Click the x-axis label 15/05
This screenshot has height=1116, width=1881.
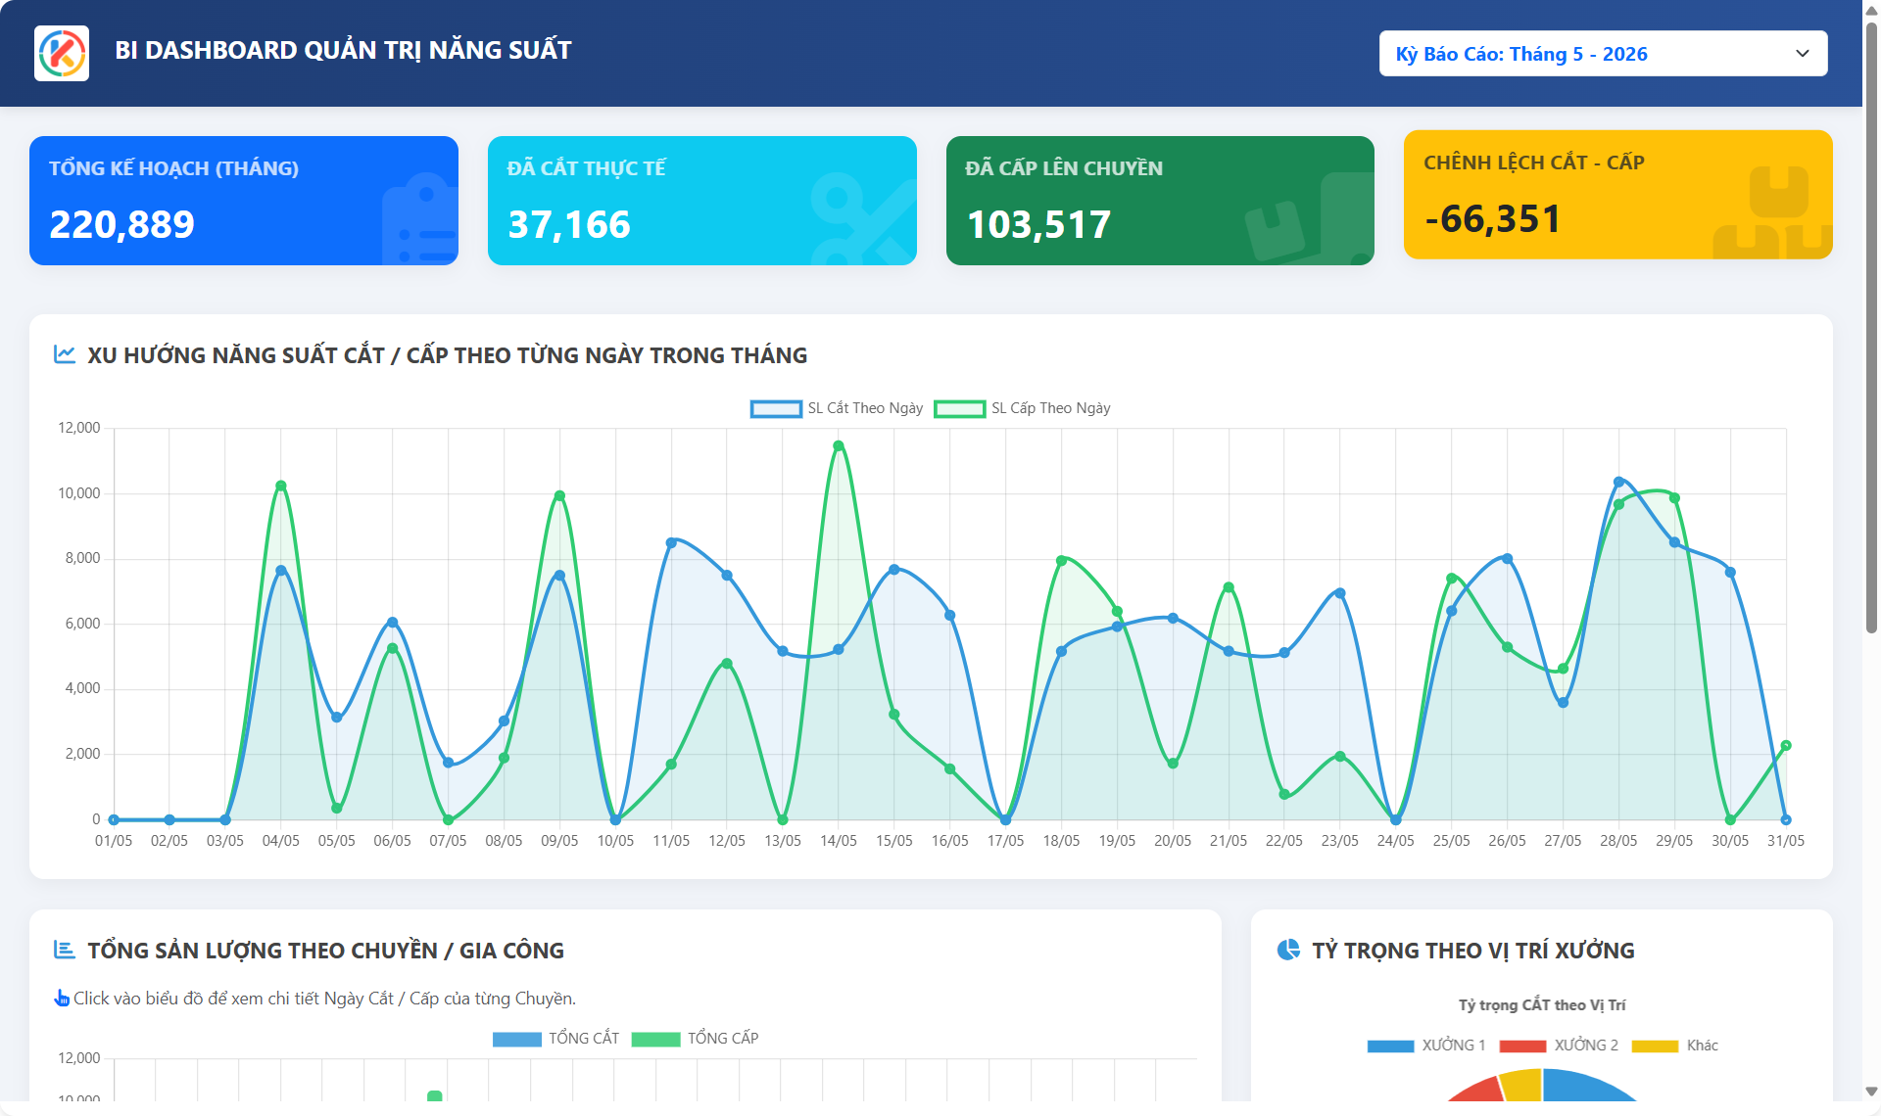tap(894, 841)
